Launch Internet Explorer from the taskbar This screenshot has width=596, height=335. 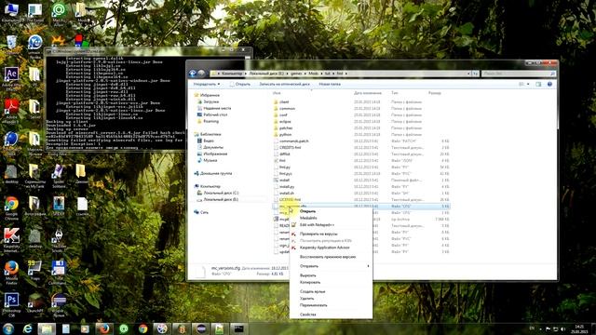[28, 328]
